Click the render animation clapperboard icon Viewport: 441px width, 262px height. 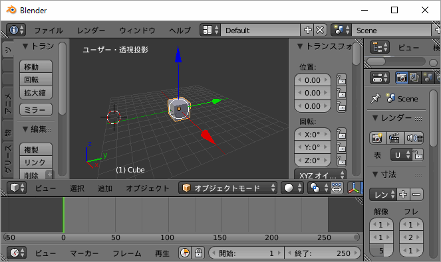click(394, 138)
